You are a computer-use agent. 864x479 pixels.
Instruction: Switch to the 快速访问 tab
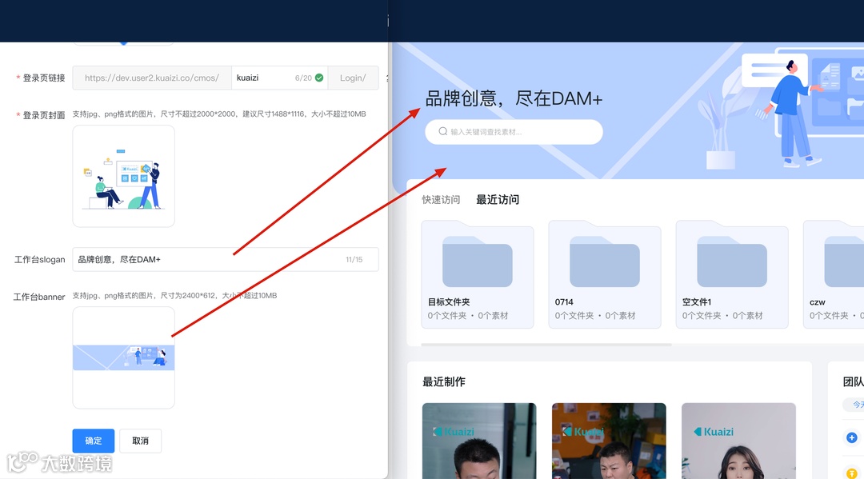pos(440,199)
